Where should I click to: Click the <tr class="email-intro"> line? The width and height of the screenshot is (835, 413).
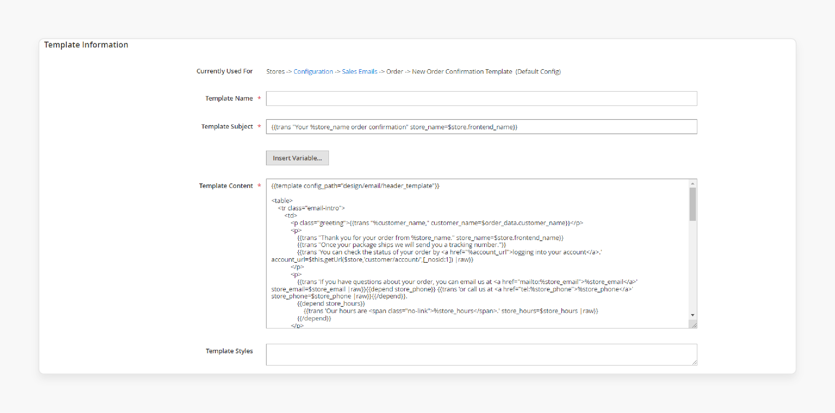(x=311, y=208)
